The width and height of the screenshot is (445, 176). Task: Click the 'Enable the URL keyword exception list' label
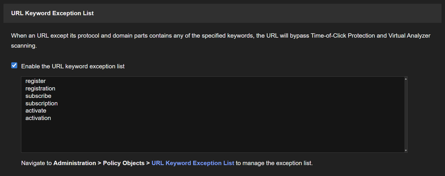tap(73, 66)
